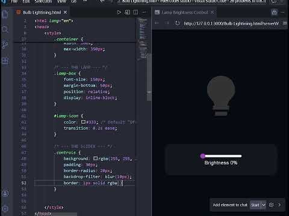The height and width of the screenshot is (216, 289).
Task: Open preview group More Actions ellipsis
Action: click(283, 13)
